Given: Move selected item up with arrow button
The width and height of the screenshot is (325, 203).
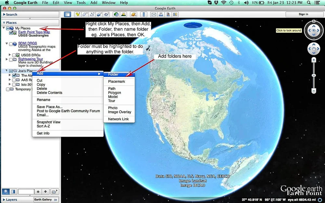Looking at the screenshot, I should [x=38, y=192].
